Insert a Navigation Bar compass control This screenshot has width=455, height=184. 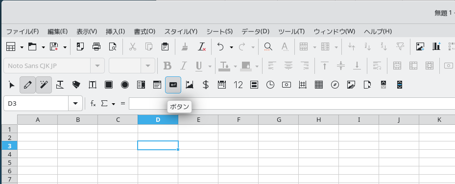(335, 85)
